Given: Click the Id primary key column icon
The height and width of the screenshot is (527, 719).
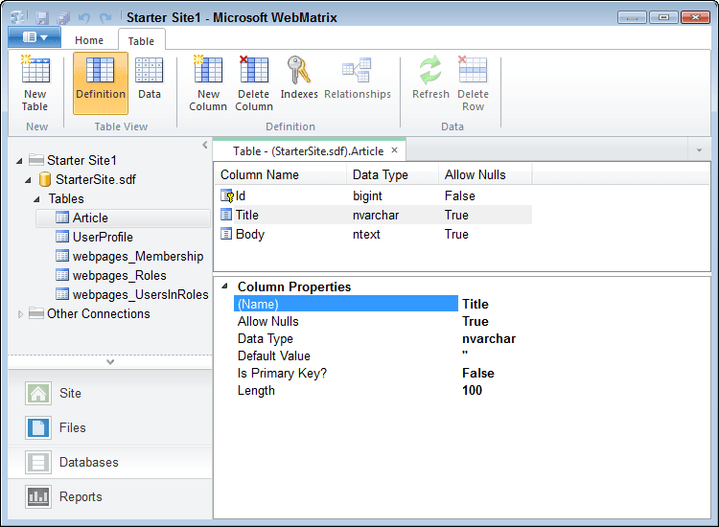Looking at the screenshot, I should click(227, 196).
